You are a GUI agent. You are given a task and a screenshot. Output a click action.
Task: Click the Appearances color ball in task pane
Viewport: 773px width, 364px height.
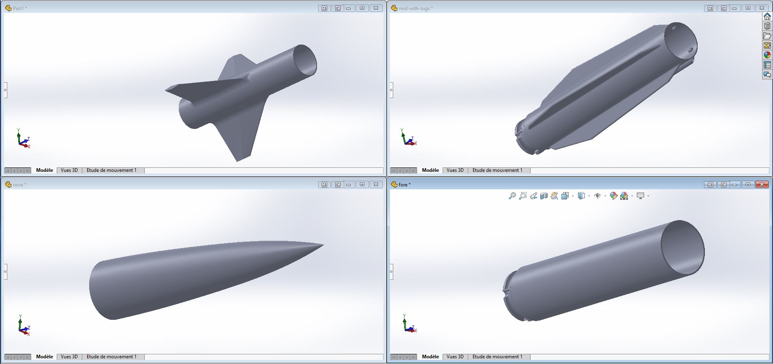[767, 55]
